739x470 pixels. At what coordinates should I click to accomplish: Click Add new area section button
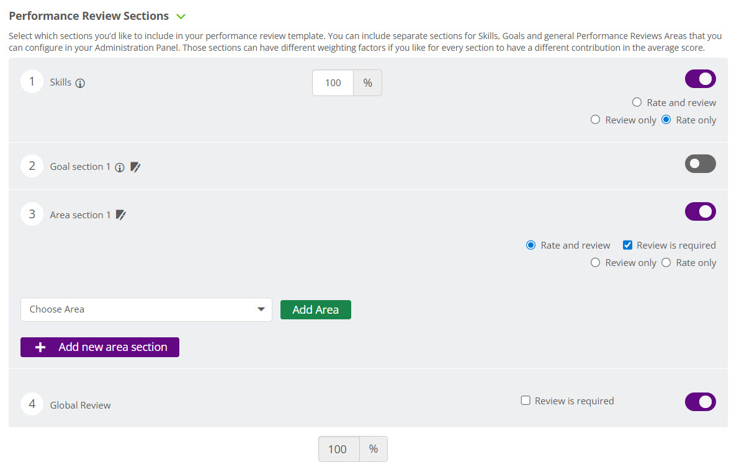100,347
